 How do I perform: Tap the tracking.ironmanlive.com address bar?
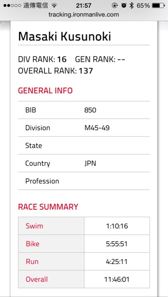pyautogui.click(x=84, y=14)
